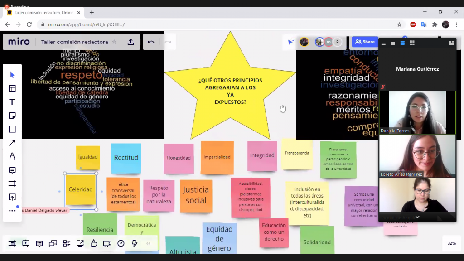The image size is (464, 261).
Task: Star the board Taller comisión redactora
Action: (114, 42)
